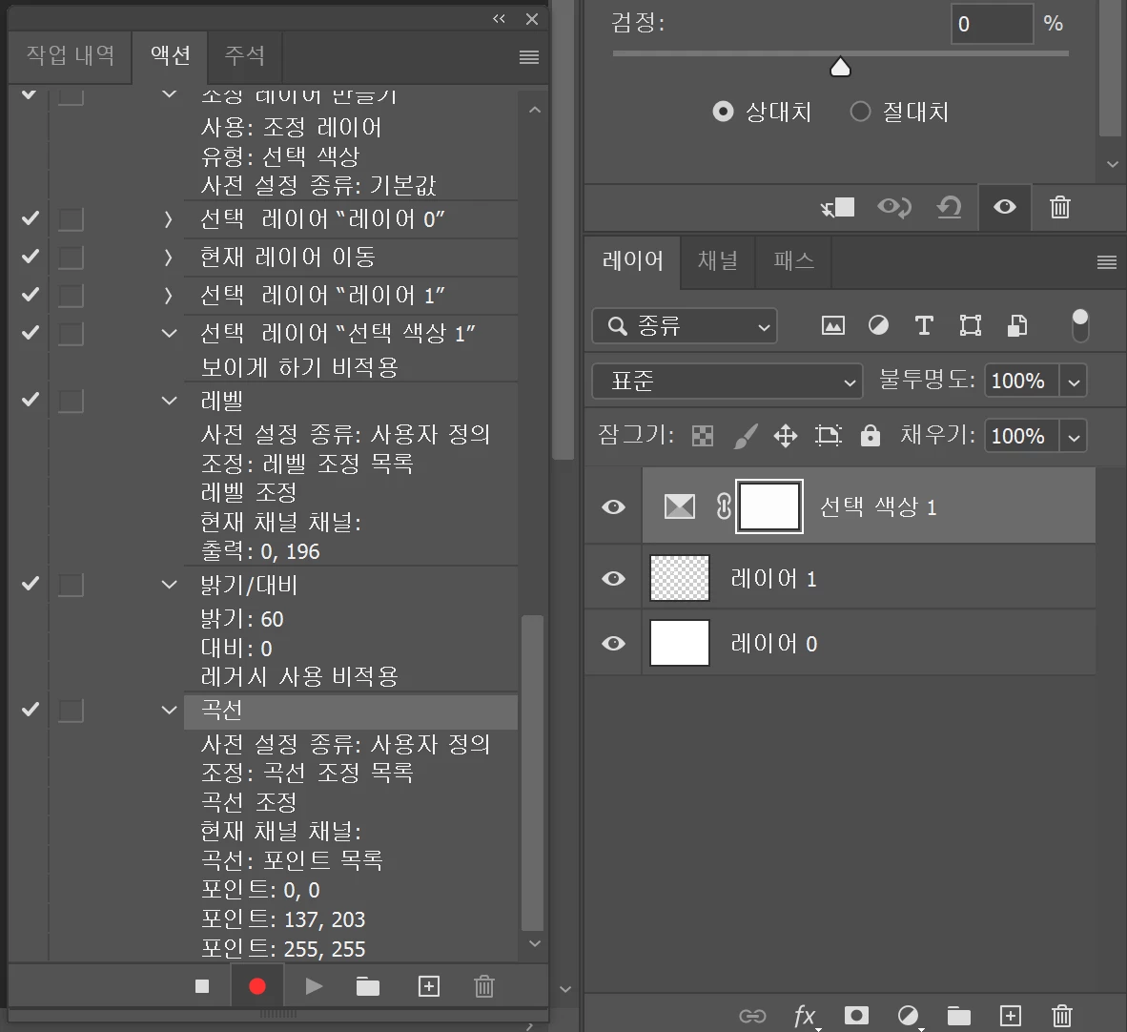Create new layer group
This screenshot has height=1032, width=1127.
tap(959, 1016)
